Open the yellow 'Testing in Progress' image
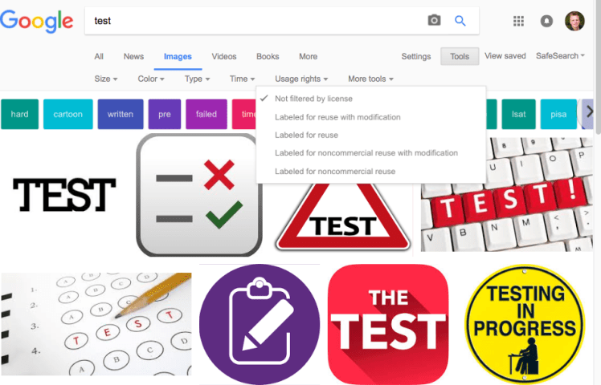Image resolution: width=601 pixels, height=385 pixels. (525, 324)
